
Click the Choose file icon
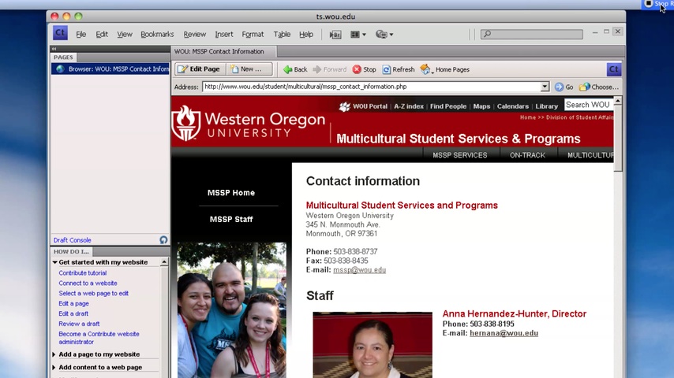click(584, 87)
